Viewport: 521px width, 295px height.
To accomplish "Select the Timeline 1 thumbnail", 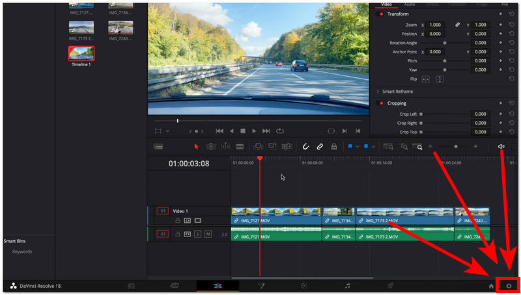I will click(x=81, y=54).
